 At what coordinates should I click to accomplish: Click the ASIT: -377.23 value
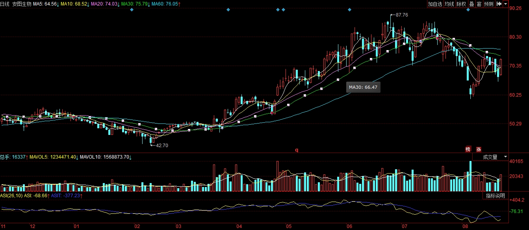coord(66,195)
